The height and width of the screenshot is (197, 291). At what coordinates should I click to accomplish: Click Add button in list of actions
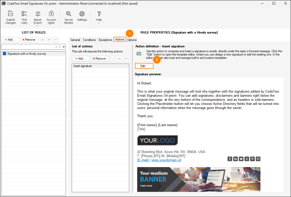pyautogui.click(x=81, y=58)
